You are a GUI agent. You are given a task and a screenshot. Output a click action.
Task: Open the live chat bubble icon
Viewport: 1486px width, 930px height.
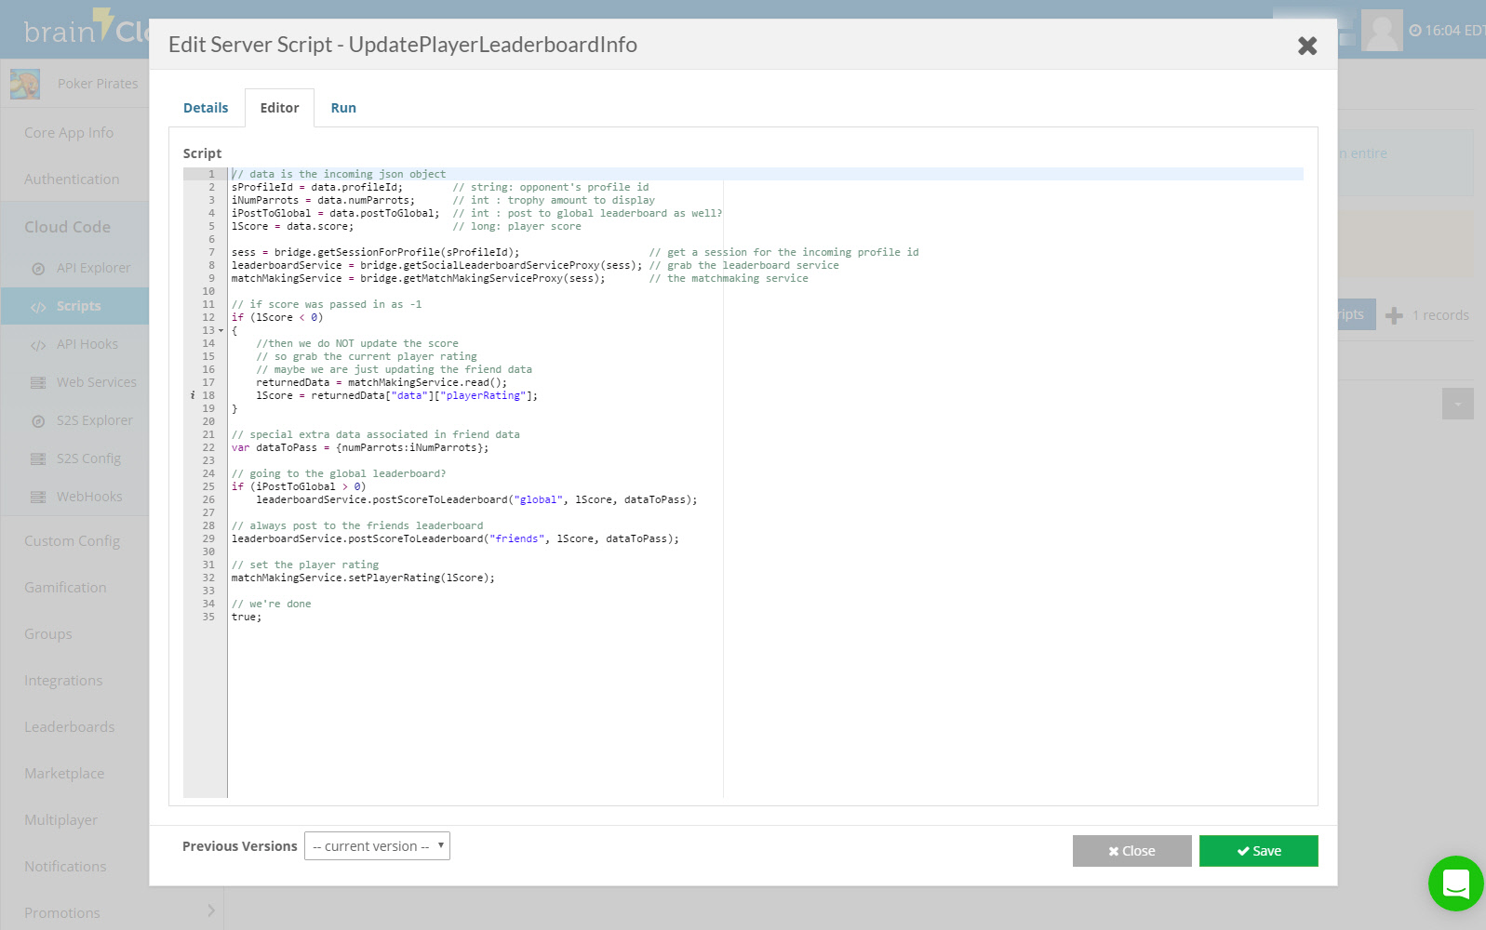tap(1455, 883)
